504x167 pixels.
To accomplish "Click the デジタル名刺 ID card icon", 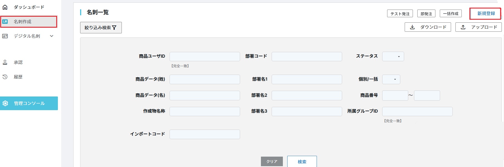I will click(5, 36).
